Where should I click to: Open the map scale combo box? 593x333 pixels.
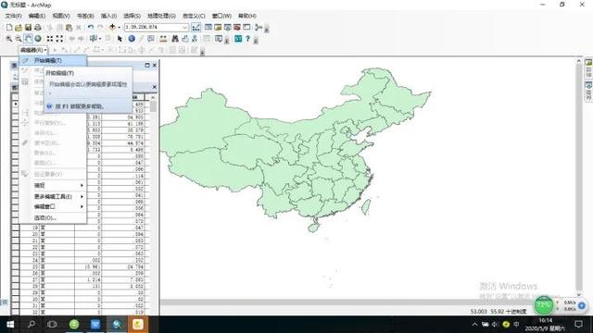157,27
